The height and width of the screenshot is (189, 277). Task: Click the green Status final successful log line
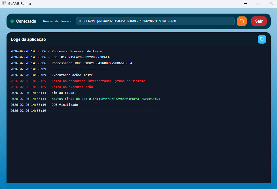tap(85, 99)
